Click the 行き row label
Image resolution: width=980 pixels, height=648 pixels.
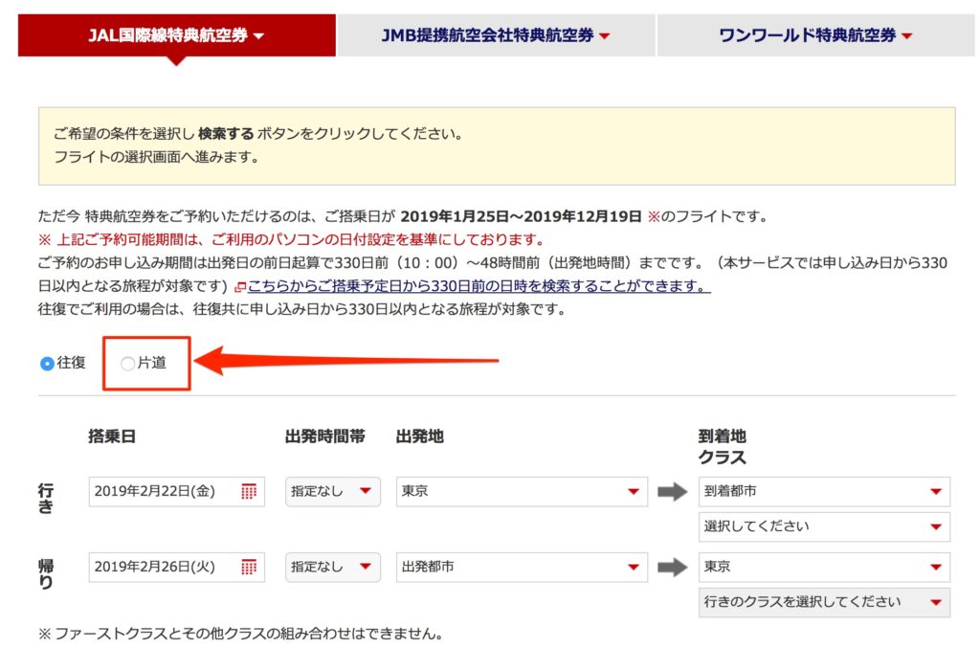click(46, 498)
